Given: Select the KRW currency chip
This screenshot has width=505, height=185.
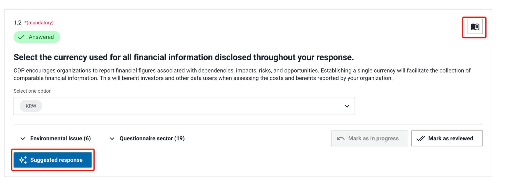Looking at the screenshot, I should point(31,106).
